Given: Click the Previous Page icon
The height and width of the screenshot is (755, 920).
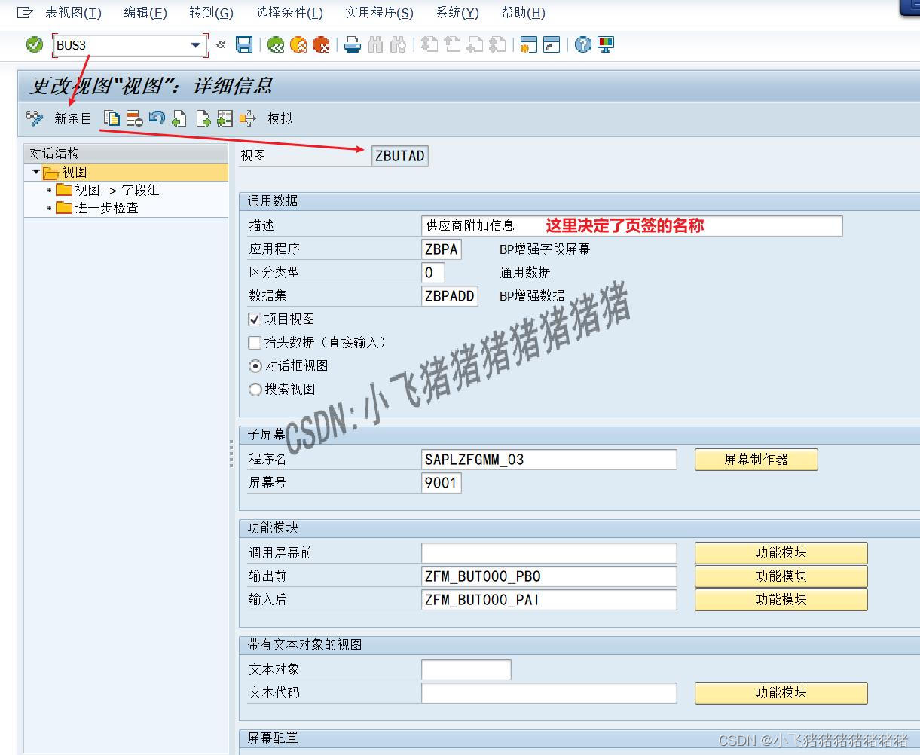Looking at the screenshot, I should [452, 45].
